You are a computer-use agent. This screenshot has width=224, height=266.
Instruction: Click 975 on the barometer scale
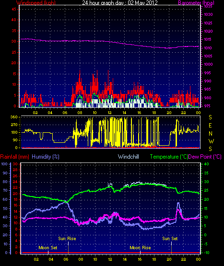(208, 106)
